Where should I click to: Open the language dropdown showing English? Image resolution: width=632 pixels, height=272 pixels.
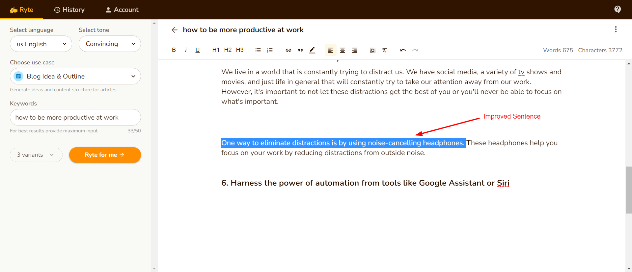(x=41, y=44)
